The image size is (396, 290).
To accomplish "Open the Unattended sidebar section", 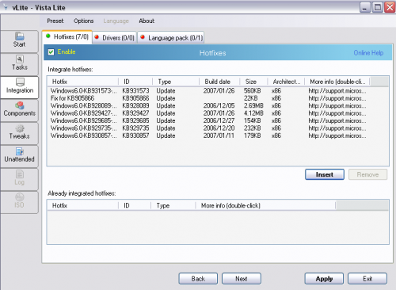I will click(x=19, y=156).
